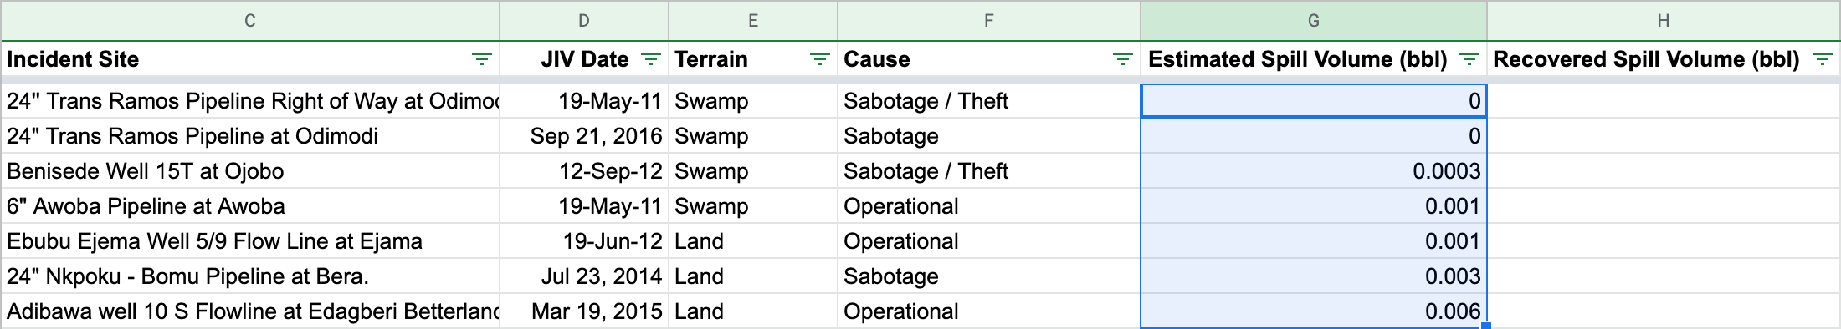1841x329 pixels.
Task: Select '24" Trans Ramos Pipeline Right of Way' cell
Action: [x=250, y=101]
